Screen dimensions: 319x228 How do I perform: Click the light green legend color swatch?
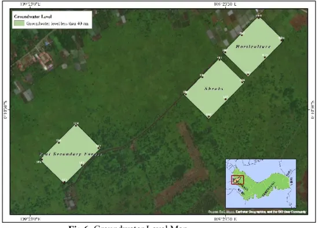(19, 23)
